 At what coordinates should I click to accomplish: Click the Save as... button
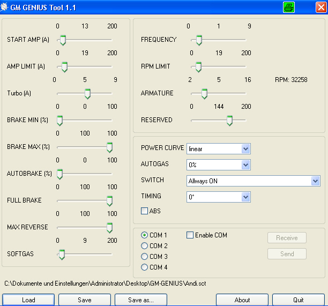(x=141, y=300)
